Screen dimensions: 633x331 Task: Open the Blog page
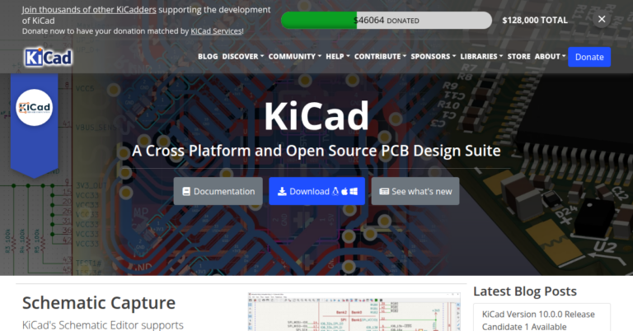(x=208, y=57)
